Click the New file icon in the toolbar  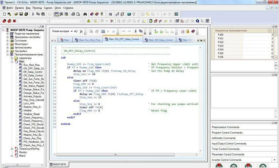(4, 14)
